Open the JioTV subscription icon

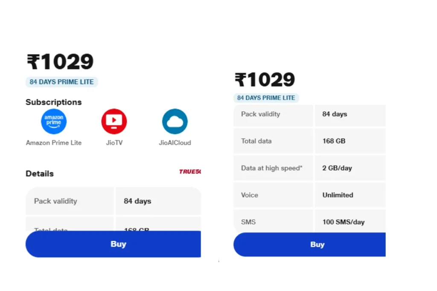click(114, 121)
